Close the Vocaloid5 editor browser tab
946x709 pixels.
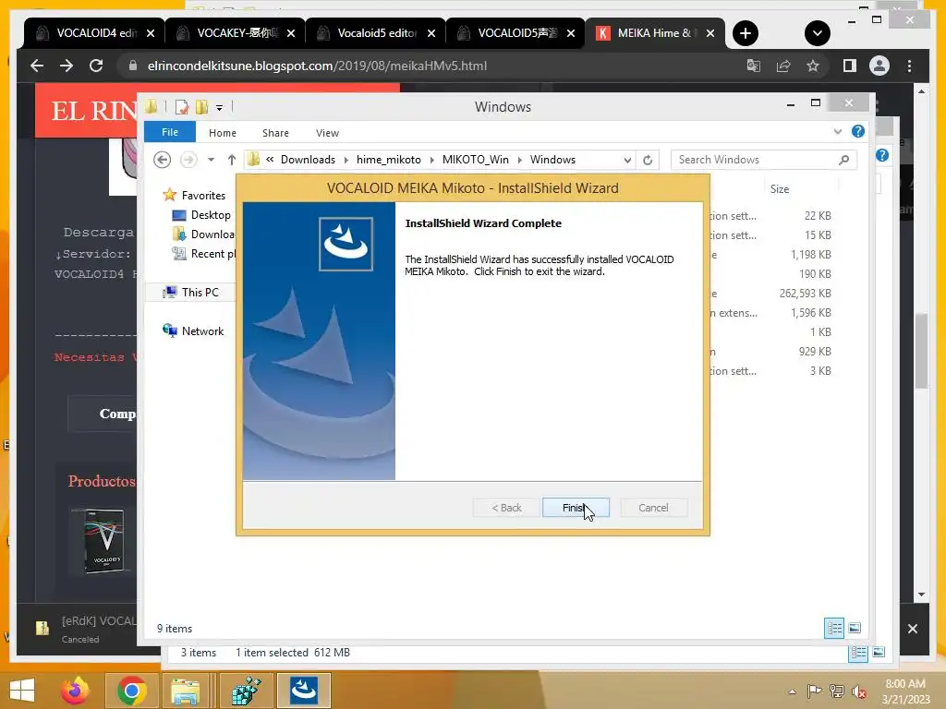tap(431, 34)
